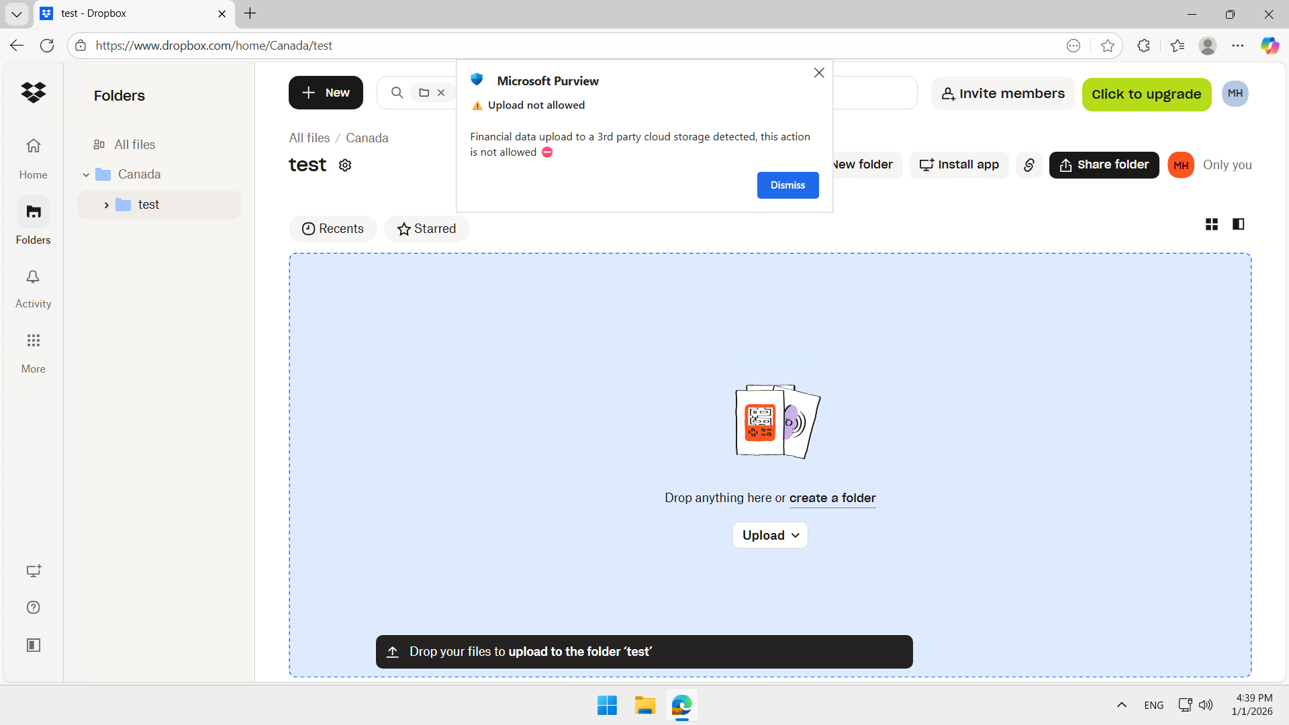1289x725 pixels.
Task: Click the create a folder link
Action: point(832,498)
